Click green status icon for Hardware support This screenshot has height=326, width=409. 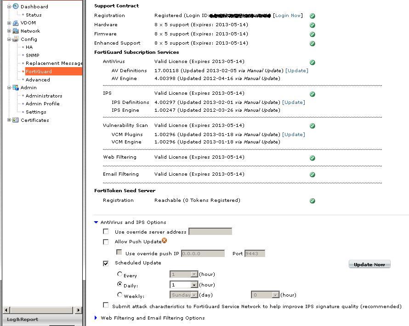coord(312,25)
